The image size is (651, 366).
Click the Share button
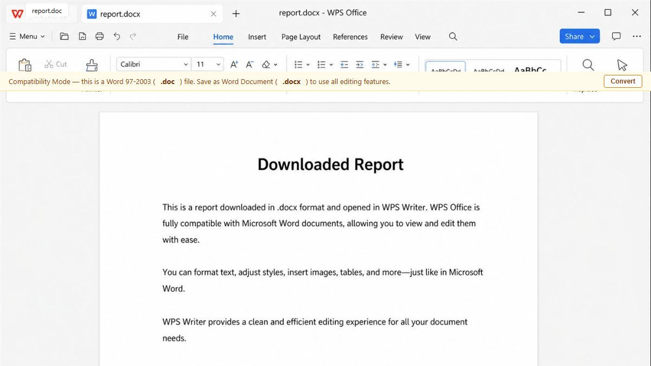click(x=580, y=36)
